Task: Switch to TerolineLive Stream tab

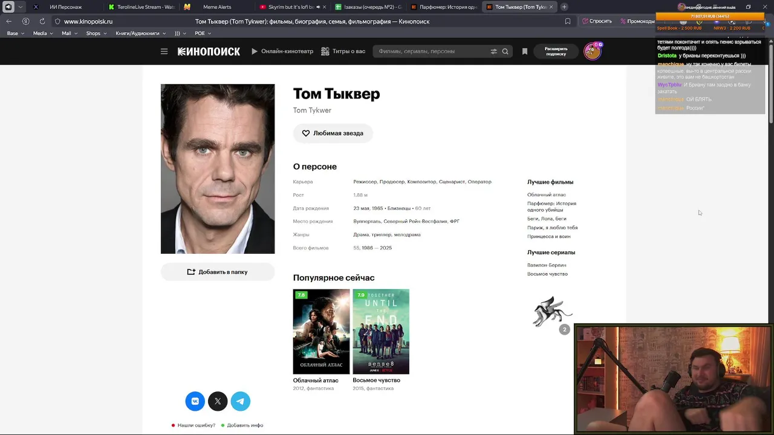Action: pos(142,7)
